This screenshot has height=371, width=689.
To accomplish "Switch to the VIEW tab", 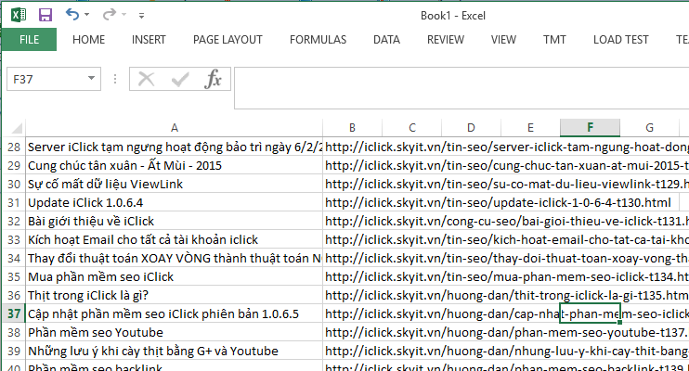I will (503, 40).
